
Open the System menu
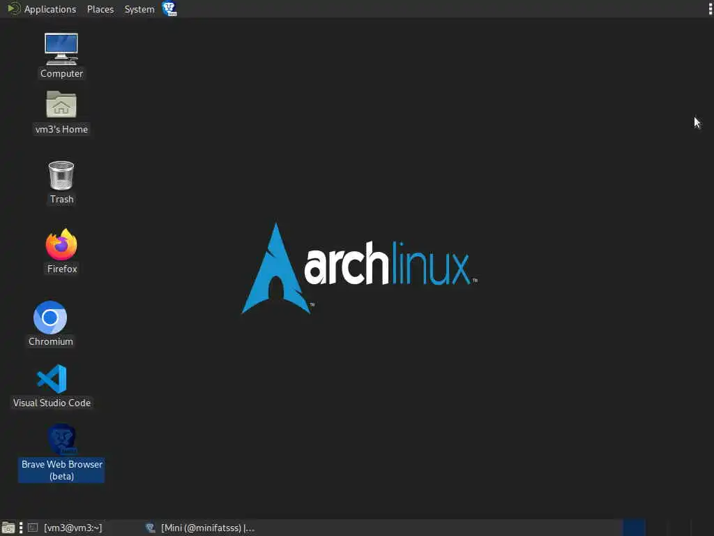139,9
